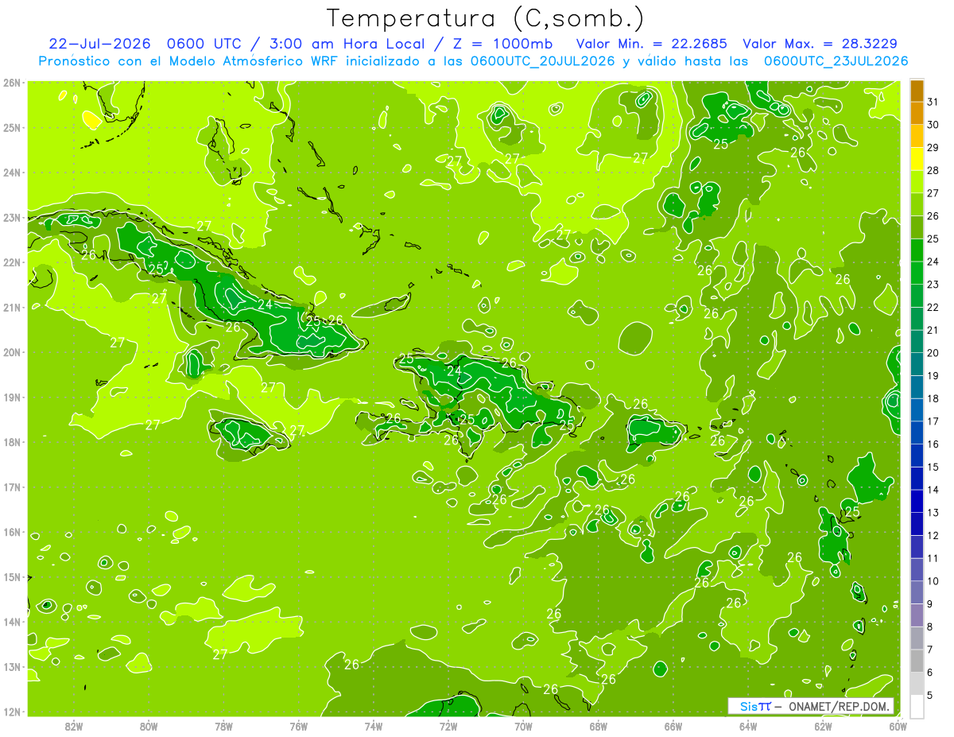This screenshot has width=954, height=737.
Task: Click the '64W' longitude axis label
Action: [x=748, y=726]
